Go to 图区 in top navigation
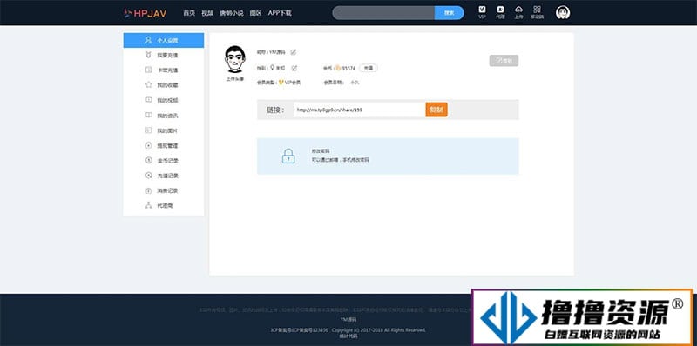The height and width of the screenshot is (346, 697). tap(255, 13)
